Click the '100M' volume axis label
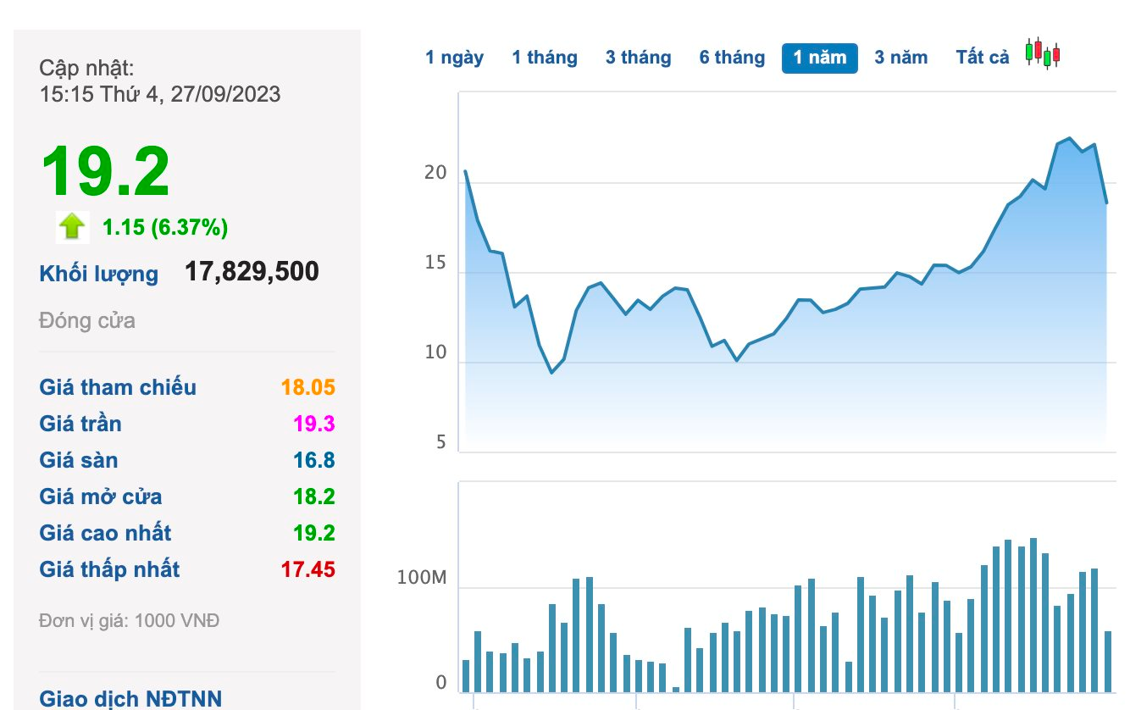This screenshot has height=710, width=1130. coord(422,580)
